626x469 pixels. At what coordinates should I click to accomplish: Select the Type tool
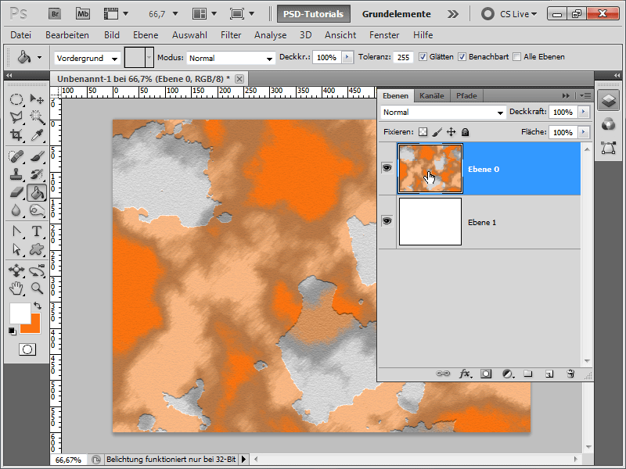point(37,231)
